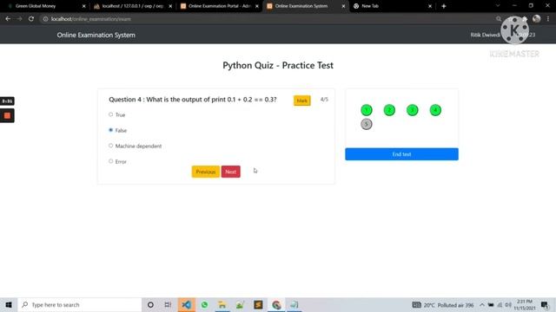Open WhatsApp from the taskbar
Image resolution: width=556 pixels, height=312 pixels.
coord(204,304)
